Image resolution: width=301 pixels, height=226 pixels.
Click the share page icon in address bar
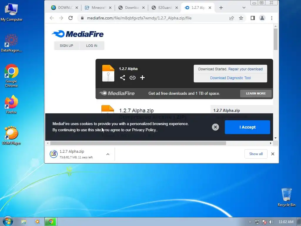pos(232,18)
